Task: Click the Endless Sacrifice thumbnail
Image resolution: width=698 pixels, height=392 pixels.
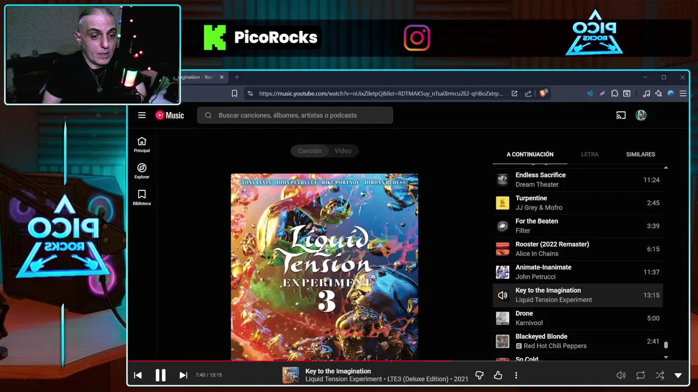Action: [x=502, y=180]
